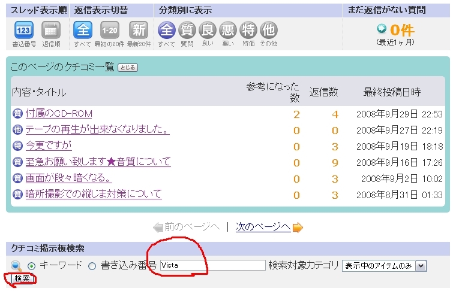The width and height of the screenshot is (453, 291).
Task: Click the 検索 button
Action: coord(22,278)
